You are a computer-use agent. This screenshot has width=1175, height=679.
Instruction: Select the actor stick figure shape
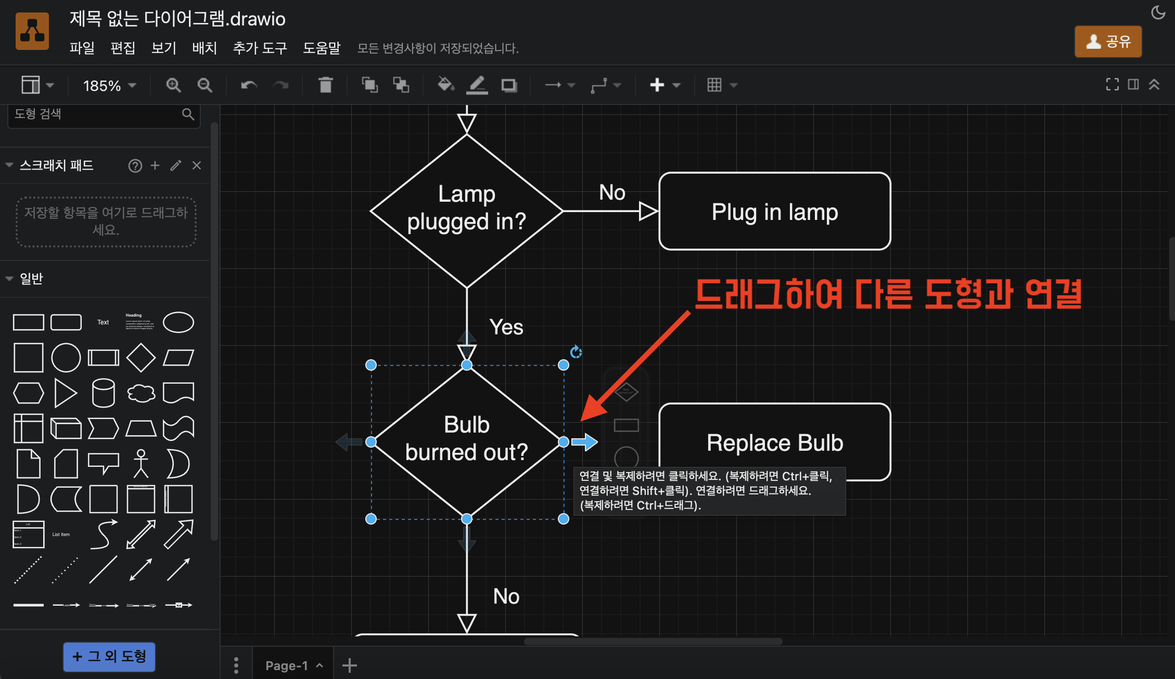point(141,463)
